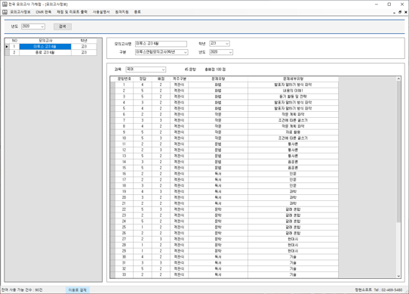Open the 사용설명서 menu

pyautogui.click(x=101, y=12)
